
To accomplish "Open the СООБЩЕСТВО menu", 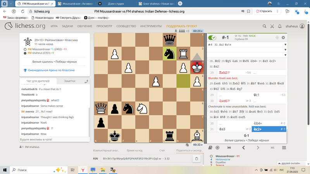I will pyautogui.click(x=126, y=26).
